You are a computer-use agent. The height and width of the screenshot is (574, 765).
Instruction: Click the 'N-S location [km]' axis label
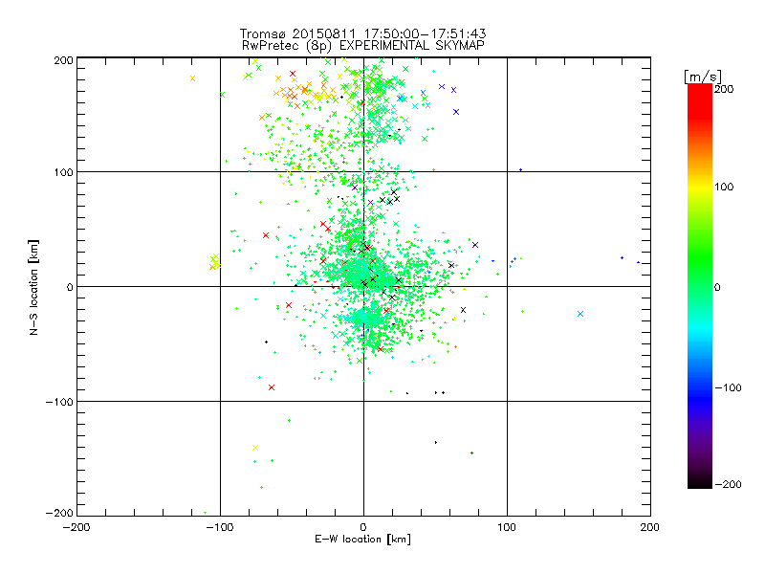(33, 288)
